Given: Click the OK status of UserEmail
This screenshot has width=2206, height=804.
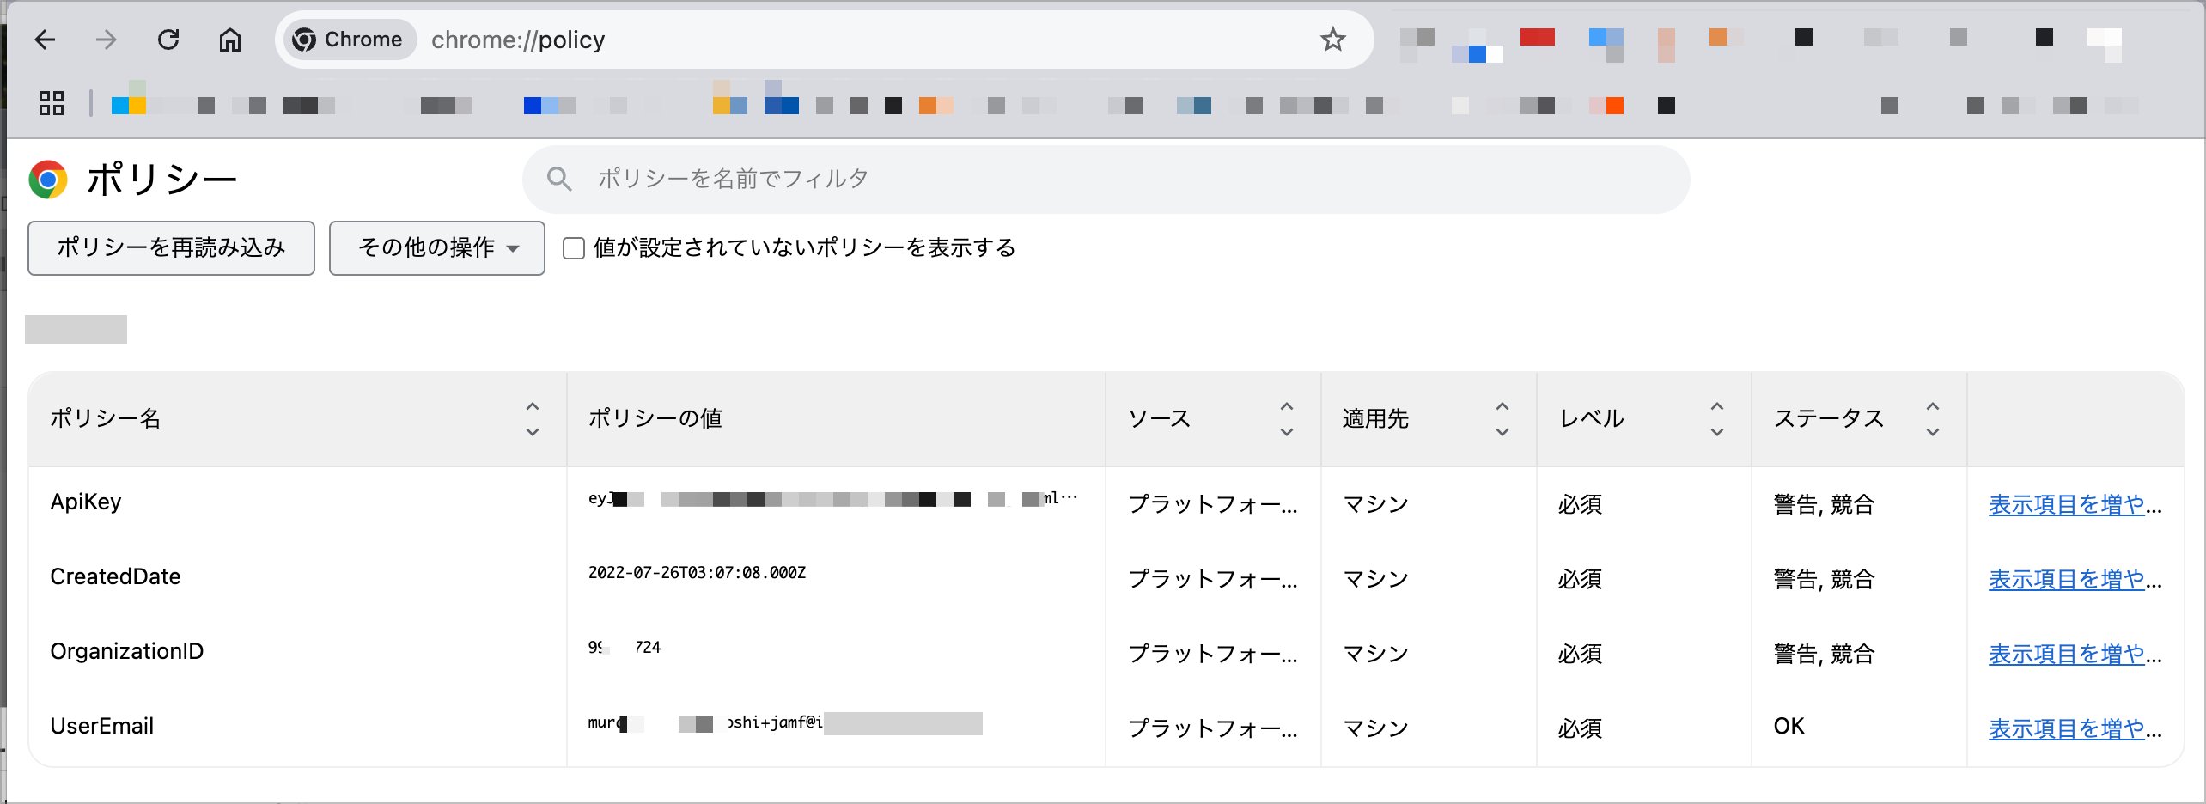Looking at the screenshot, I should 1789,726.
